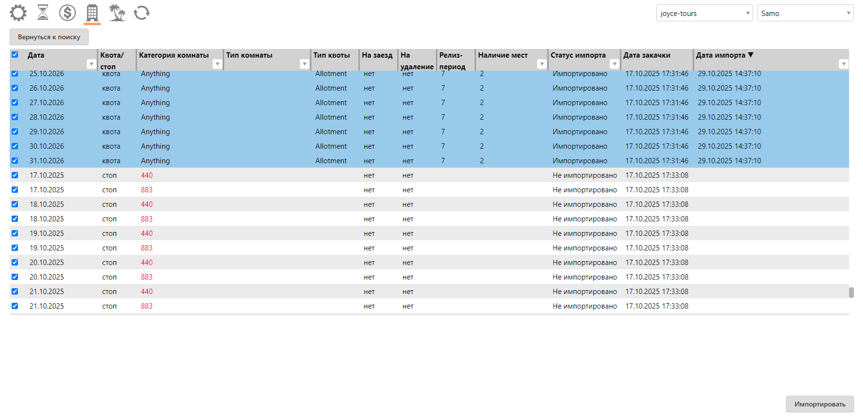Open Статус импорта column filter dropdown

pyautogui.click(x=615, y=64)
